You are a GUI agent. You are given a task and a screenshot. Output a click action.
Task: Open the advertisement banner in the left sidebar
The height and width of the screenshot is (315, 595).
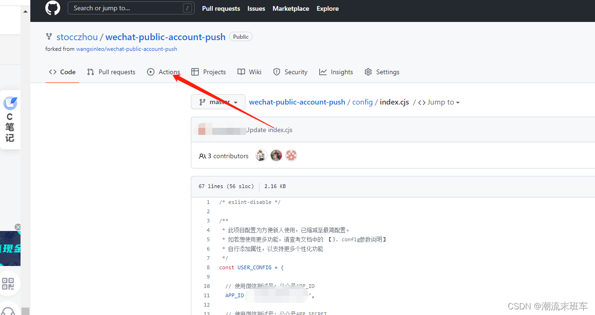coord(10,249)
